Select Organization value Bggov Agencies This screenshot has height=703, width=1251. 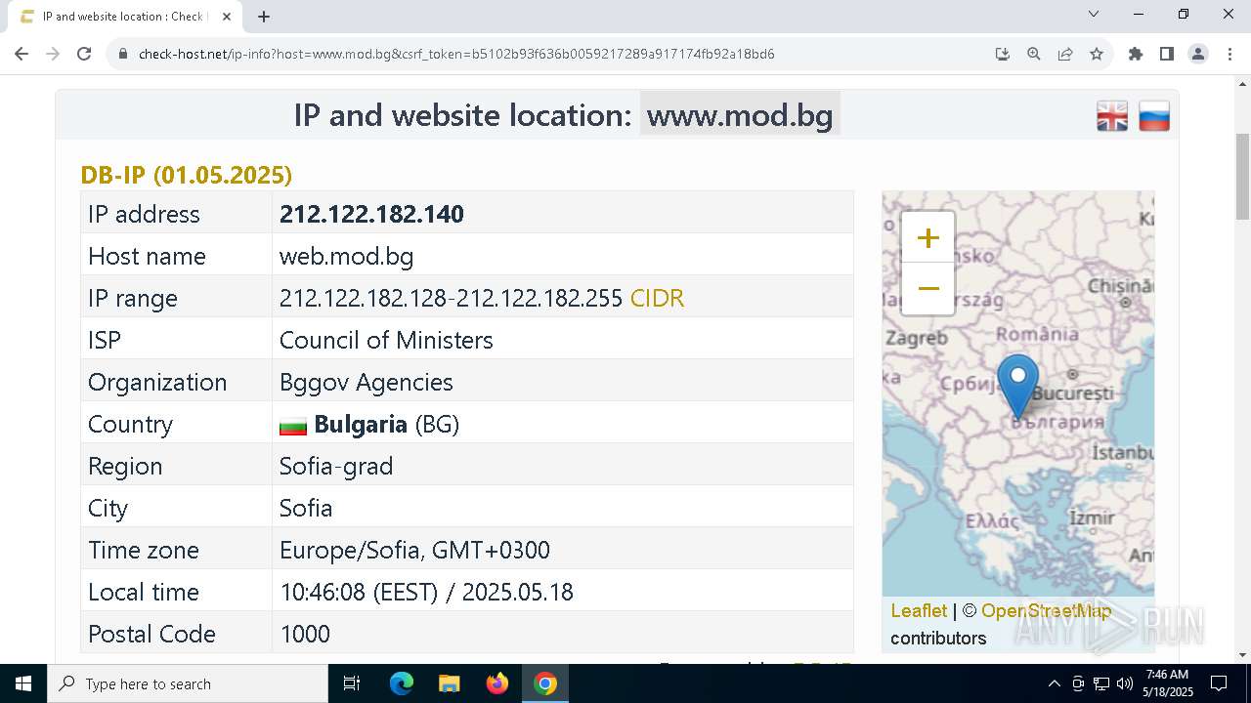coord(367,382)
